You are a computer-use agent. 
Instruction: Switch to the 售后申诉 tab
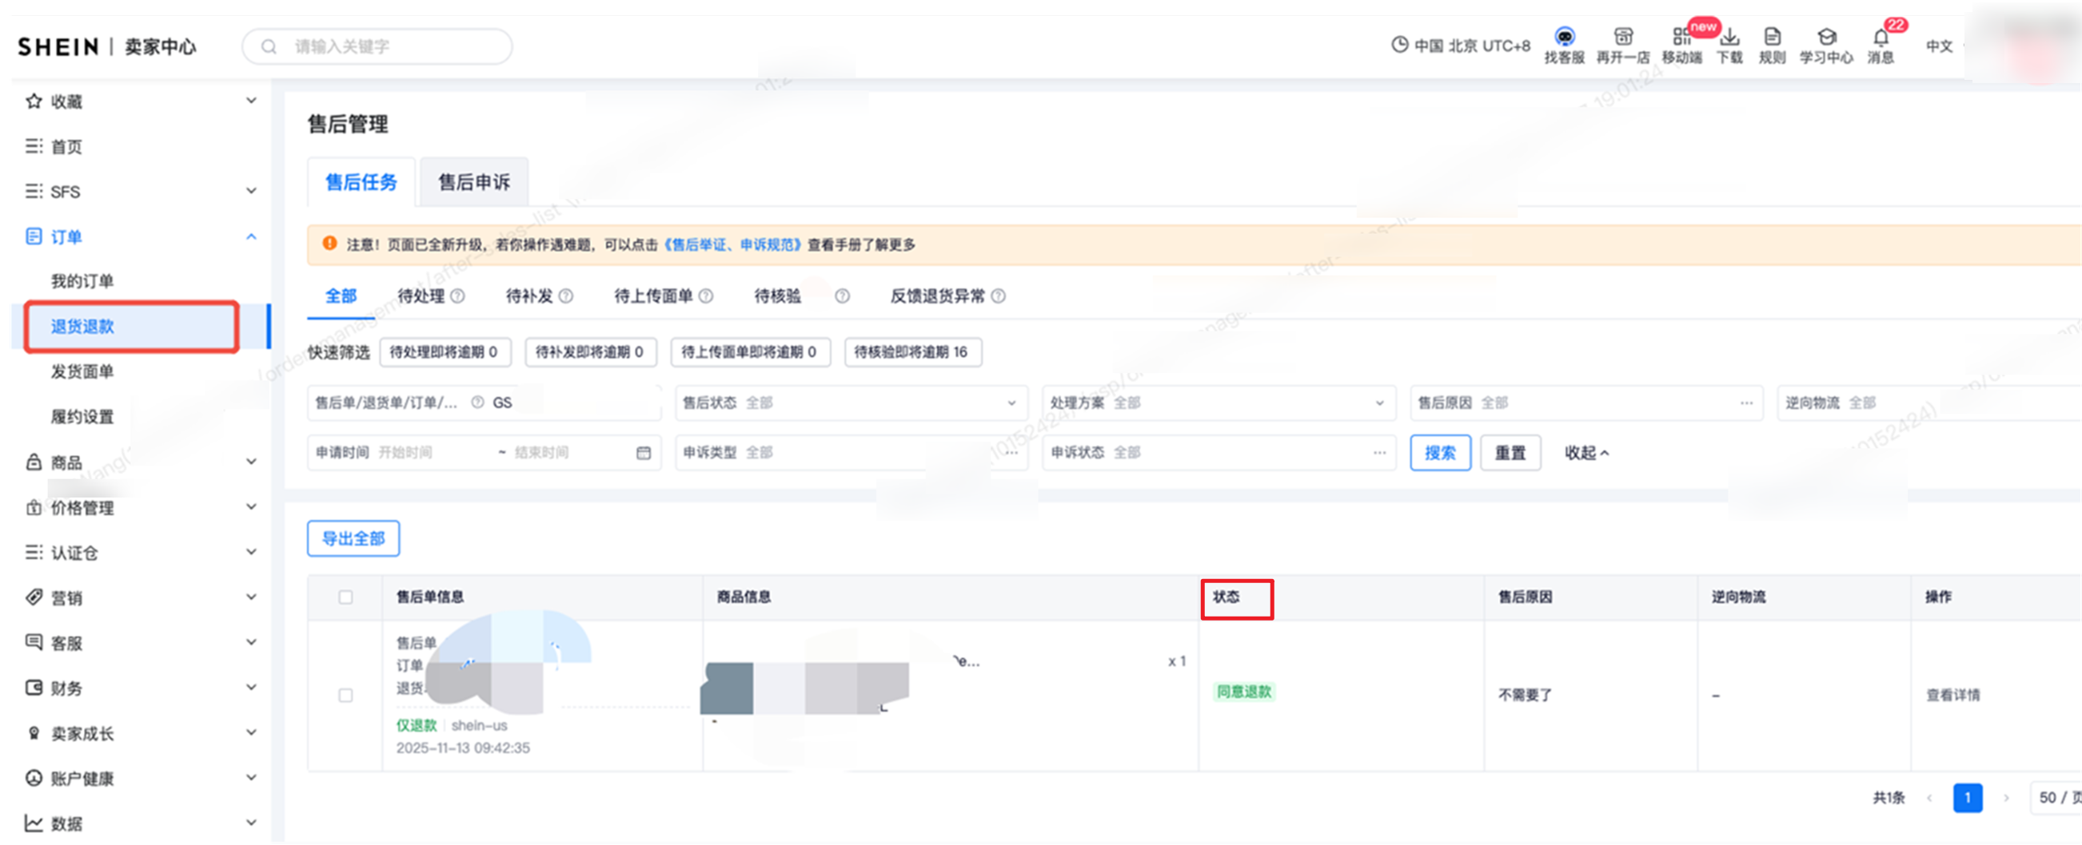[x=473, y=182]
